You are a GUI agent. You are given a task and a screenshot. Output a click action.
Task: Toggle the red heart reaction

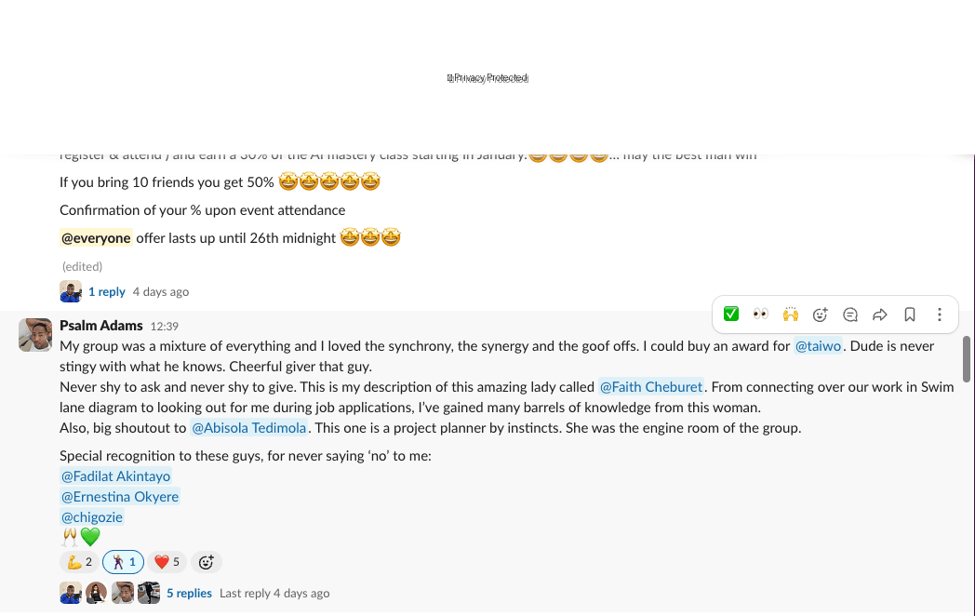[167, 562]
